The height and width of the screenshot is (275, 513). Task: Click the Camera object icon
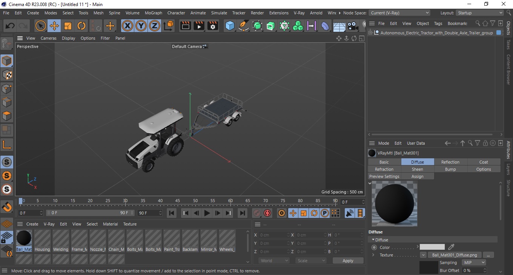point(353,26)
